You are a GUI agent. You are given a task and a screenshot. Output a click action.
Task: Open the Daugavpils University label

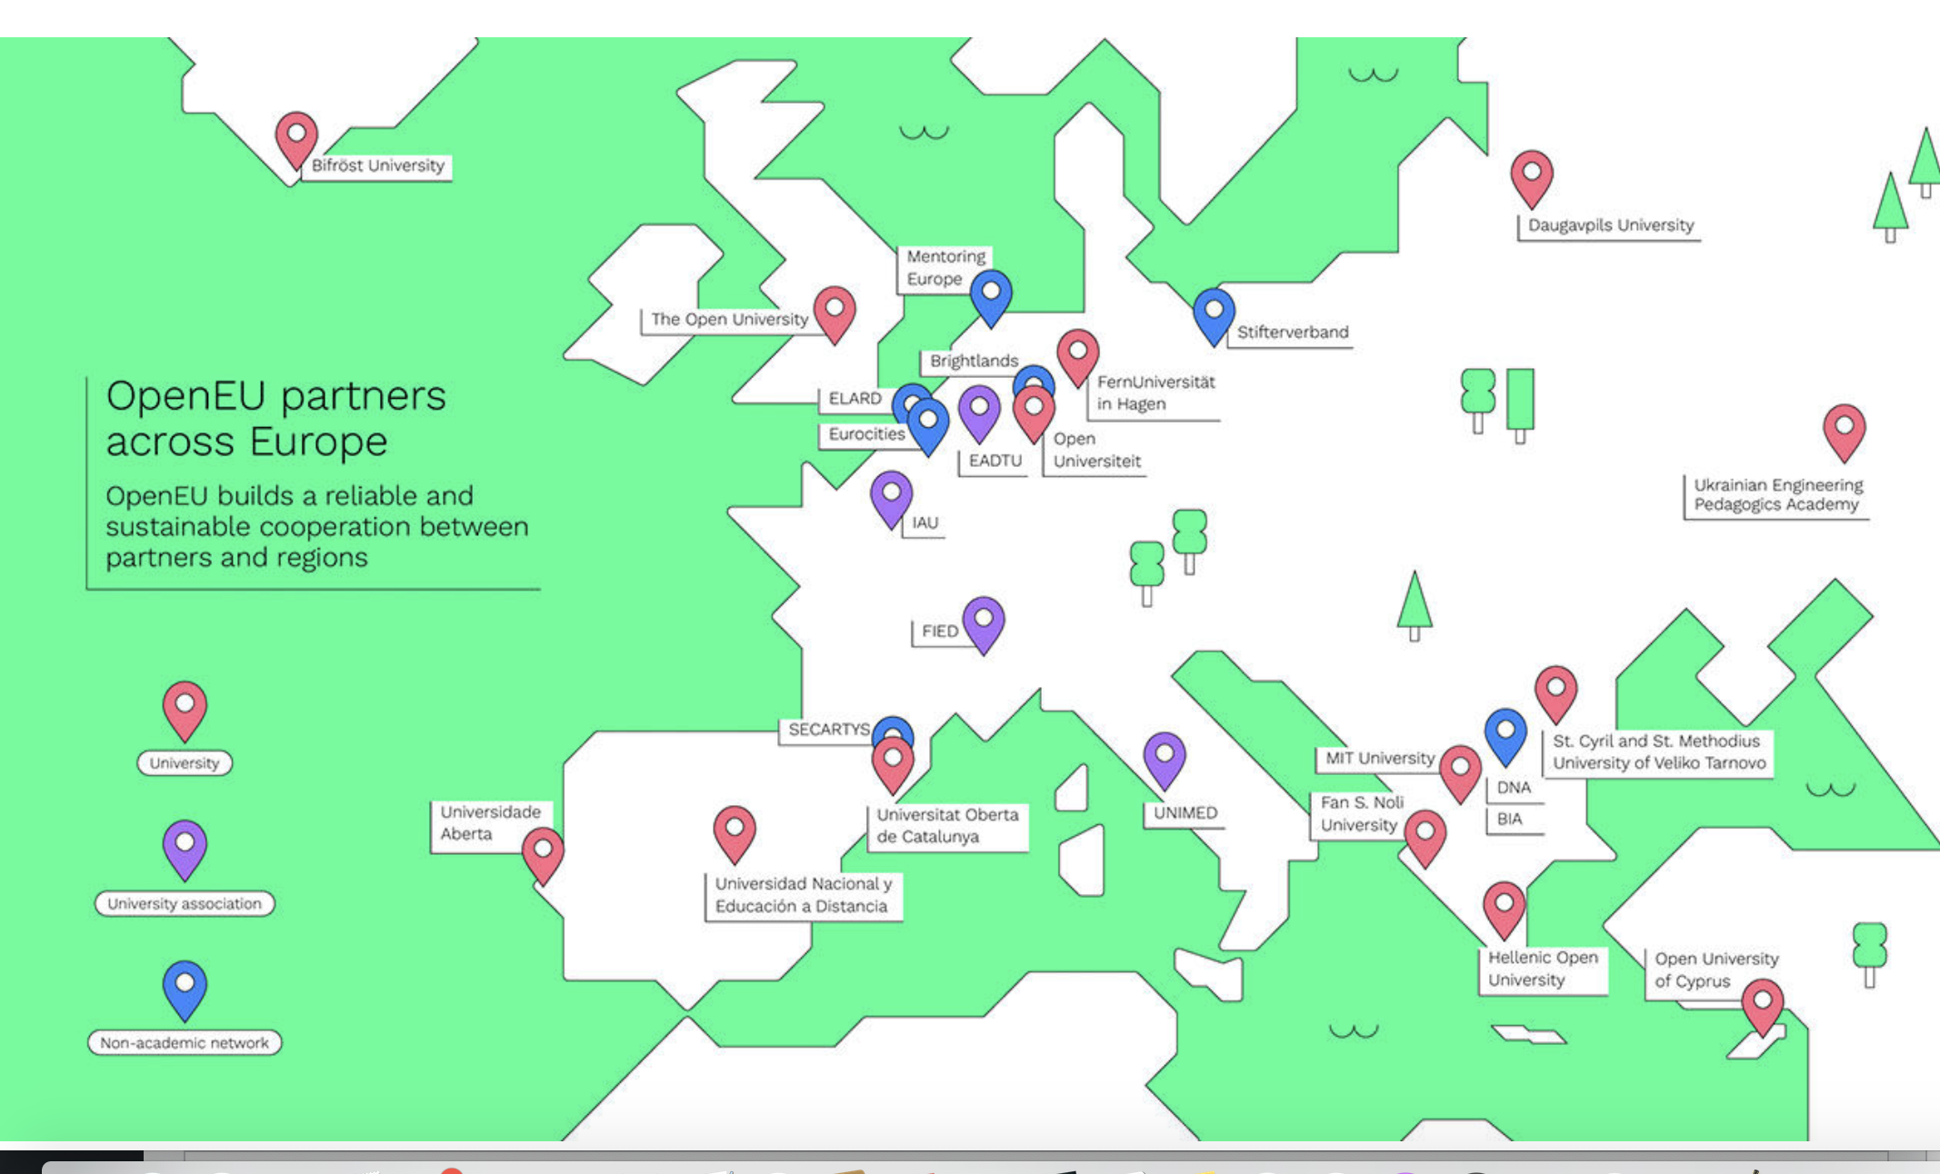pyautogui.click(x=1610, y=225)
